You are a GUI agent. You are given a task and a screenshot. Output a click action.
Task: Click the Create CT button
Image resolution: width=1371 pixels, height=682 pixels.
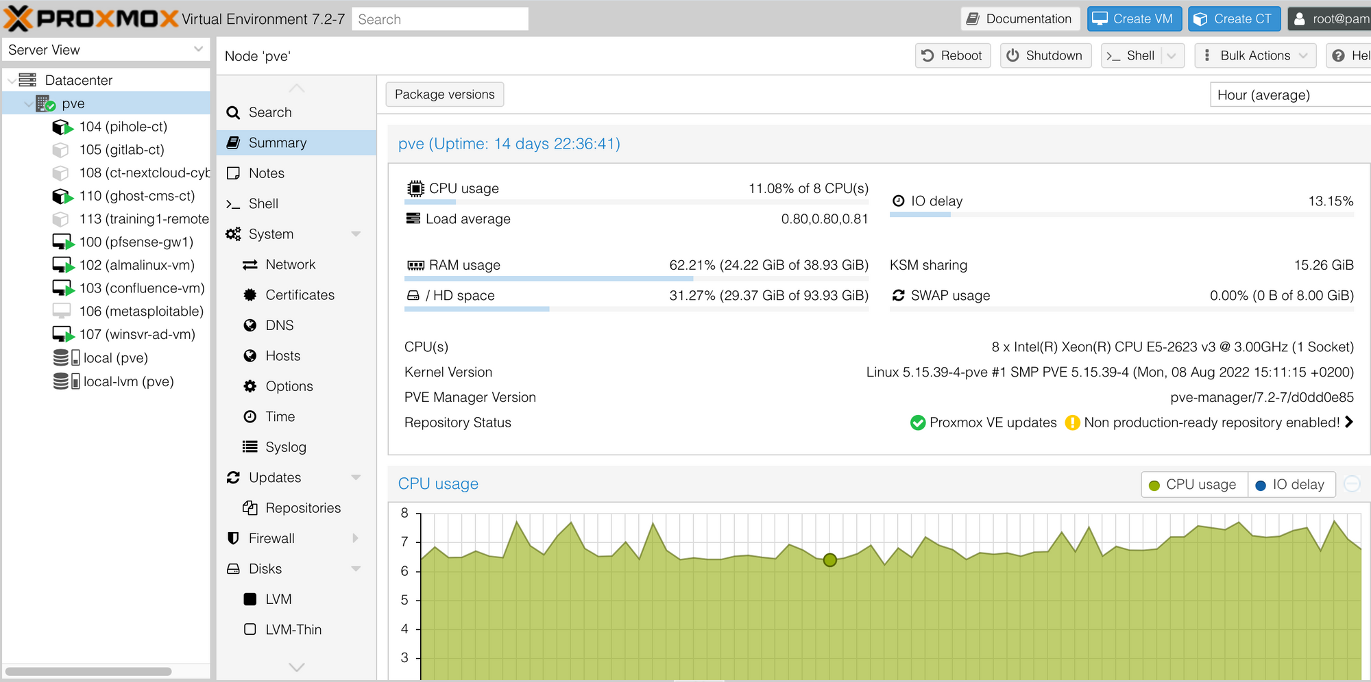pos(1234,19)
